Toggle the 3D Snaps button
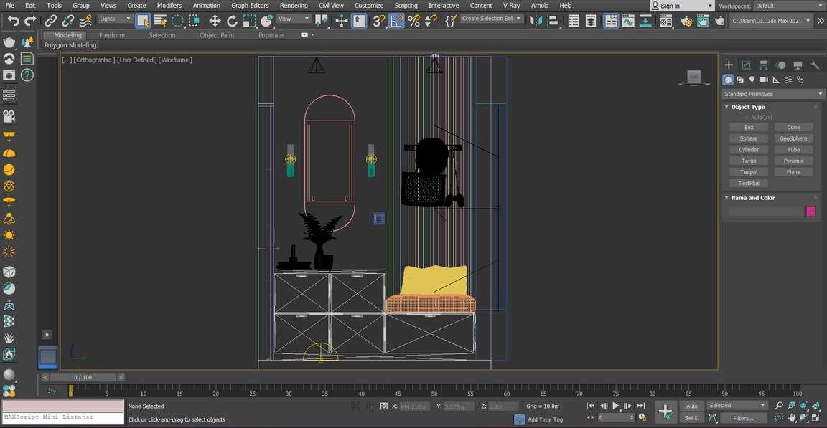Viewport: 827px width, 428px height. pyautogui.click(x=379, y=21)
